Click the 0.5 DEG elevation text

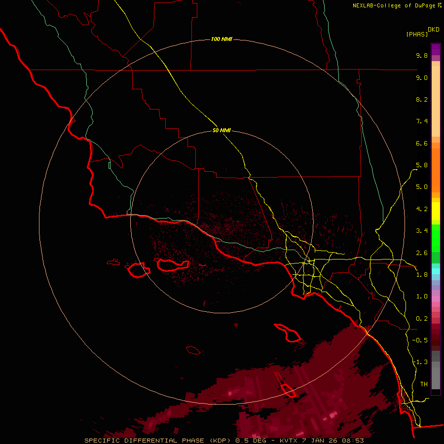[x=250, y=441]
